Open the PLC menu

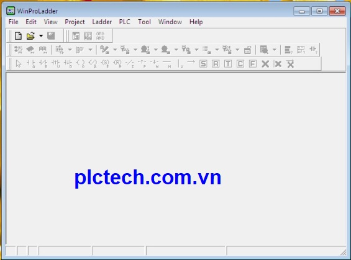(125, 22)
